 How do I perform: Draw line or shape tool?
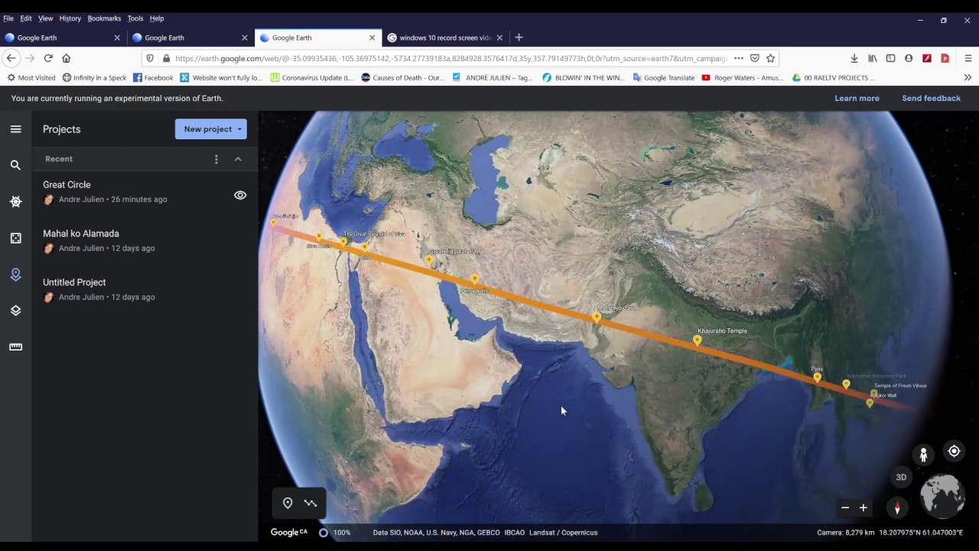click(x=311, y=503)
